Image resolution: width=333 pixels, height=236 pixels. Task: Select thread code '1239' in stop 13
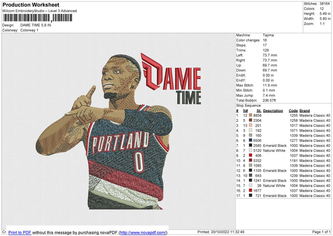click(x=294, y=175)
